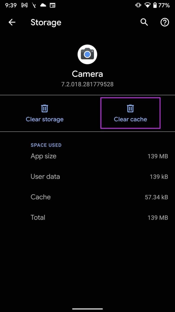Open search with the magnifier icon

click(x=144, y=22)
